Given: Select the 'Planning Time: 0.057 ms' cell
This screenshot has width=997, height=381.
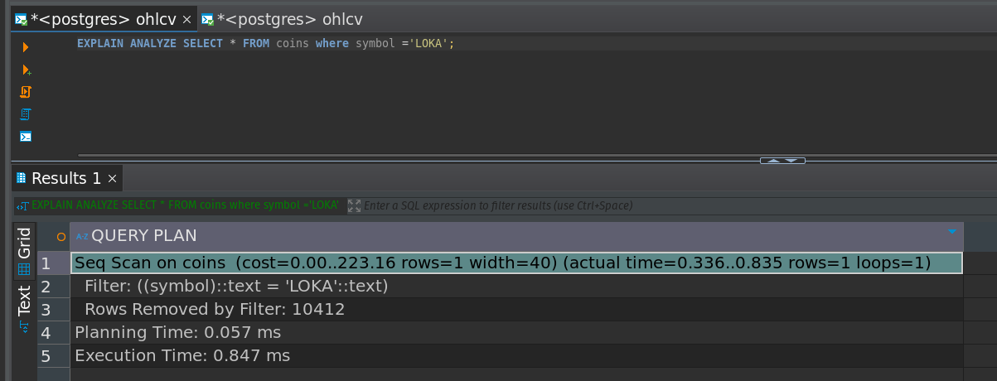Looking at the screenshot, I should pos(516,333).
